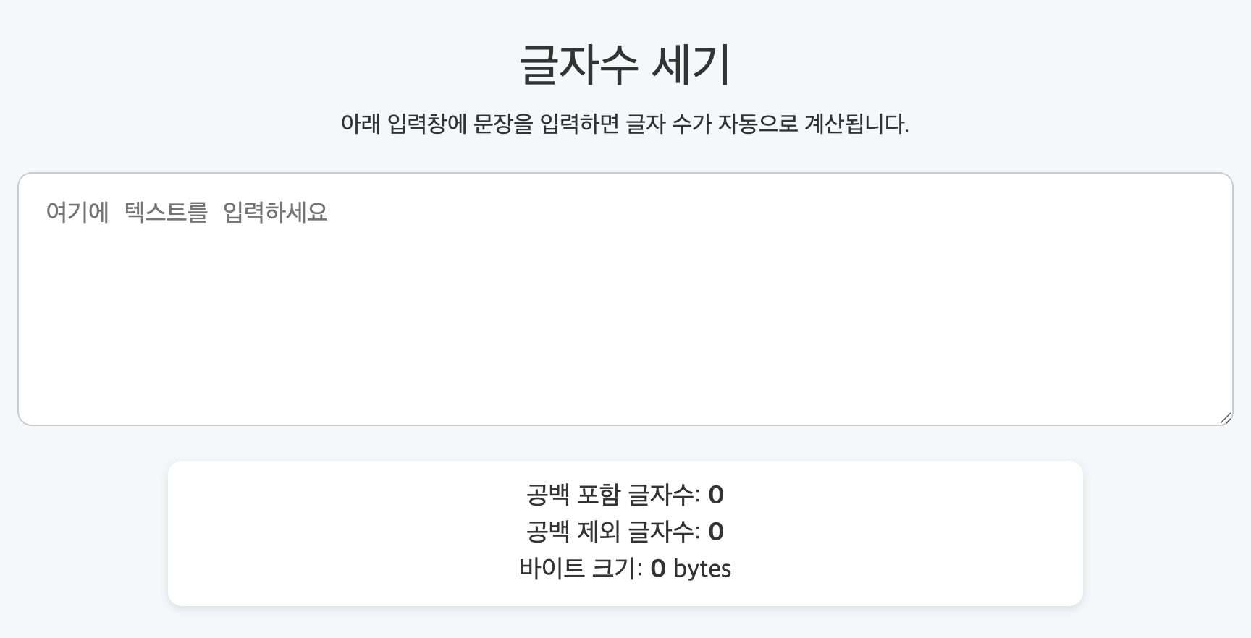Image resolution: width=1251 pixels, height=638 pixels.
Task: Click the white statistics results card
Action: pos(625,532)
